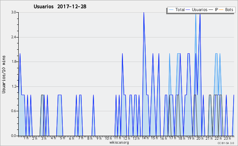Click the '3 h' x-axis label
Viewport: 238px width, 146px height.
coord(44,138)
